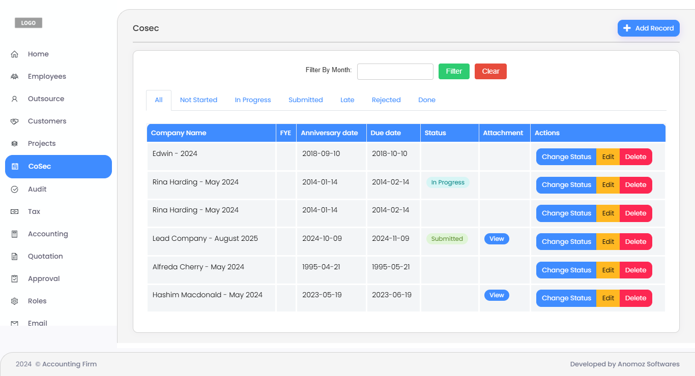Click the plus icon on Add Record
This screenshot has height=376, width=695.
[627, 28]
